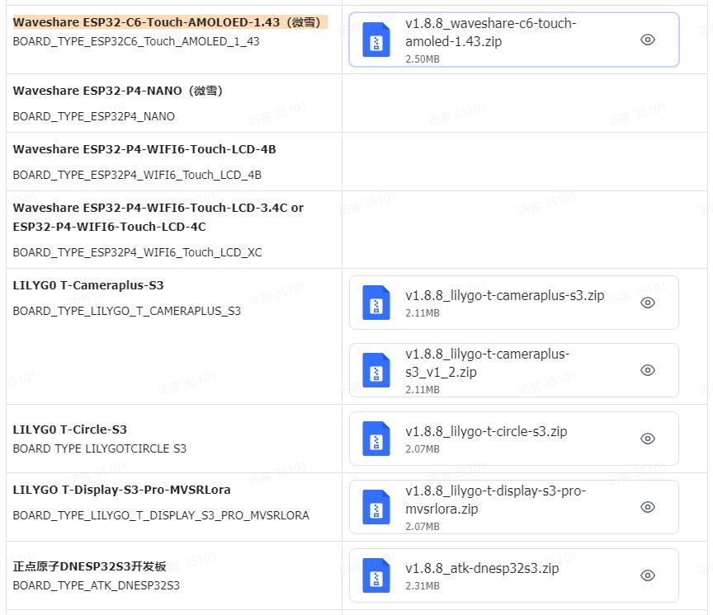713x615 pixels.
Task: Click the zip icon for lilygo-t-circle-s3.zip
Action: (x=376, y=439)
